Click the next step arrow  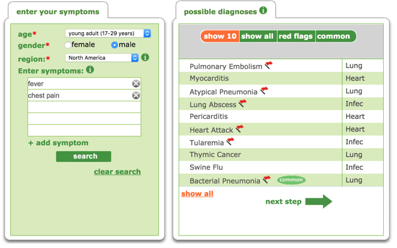318,201
